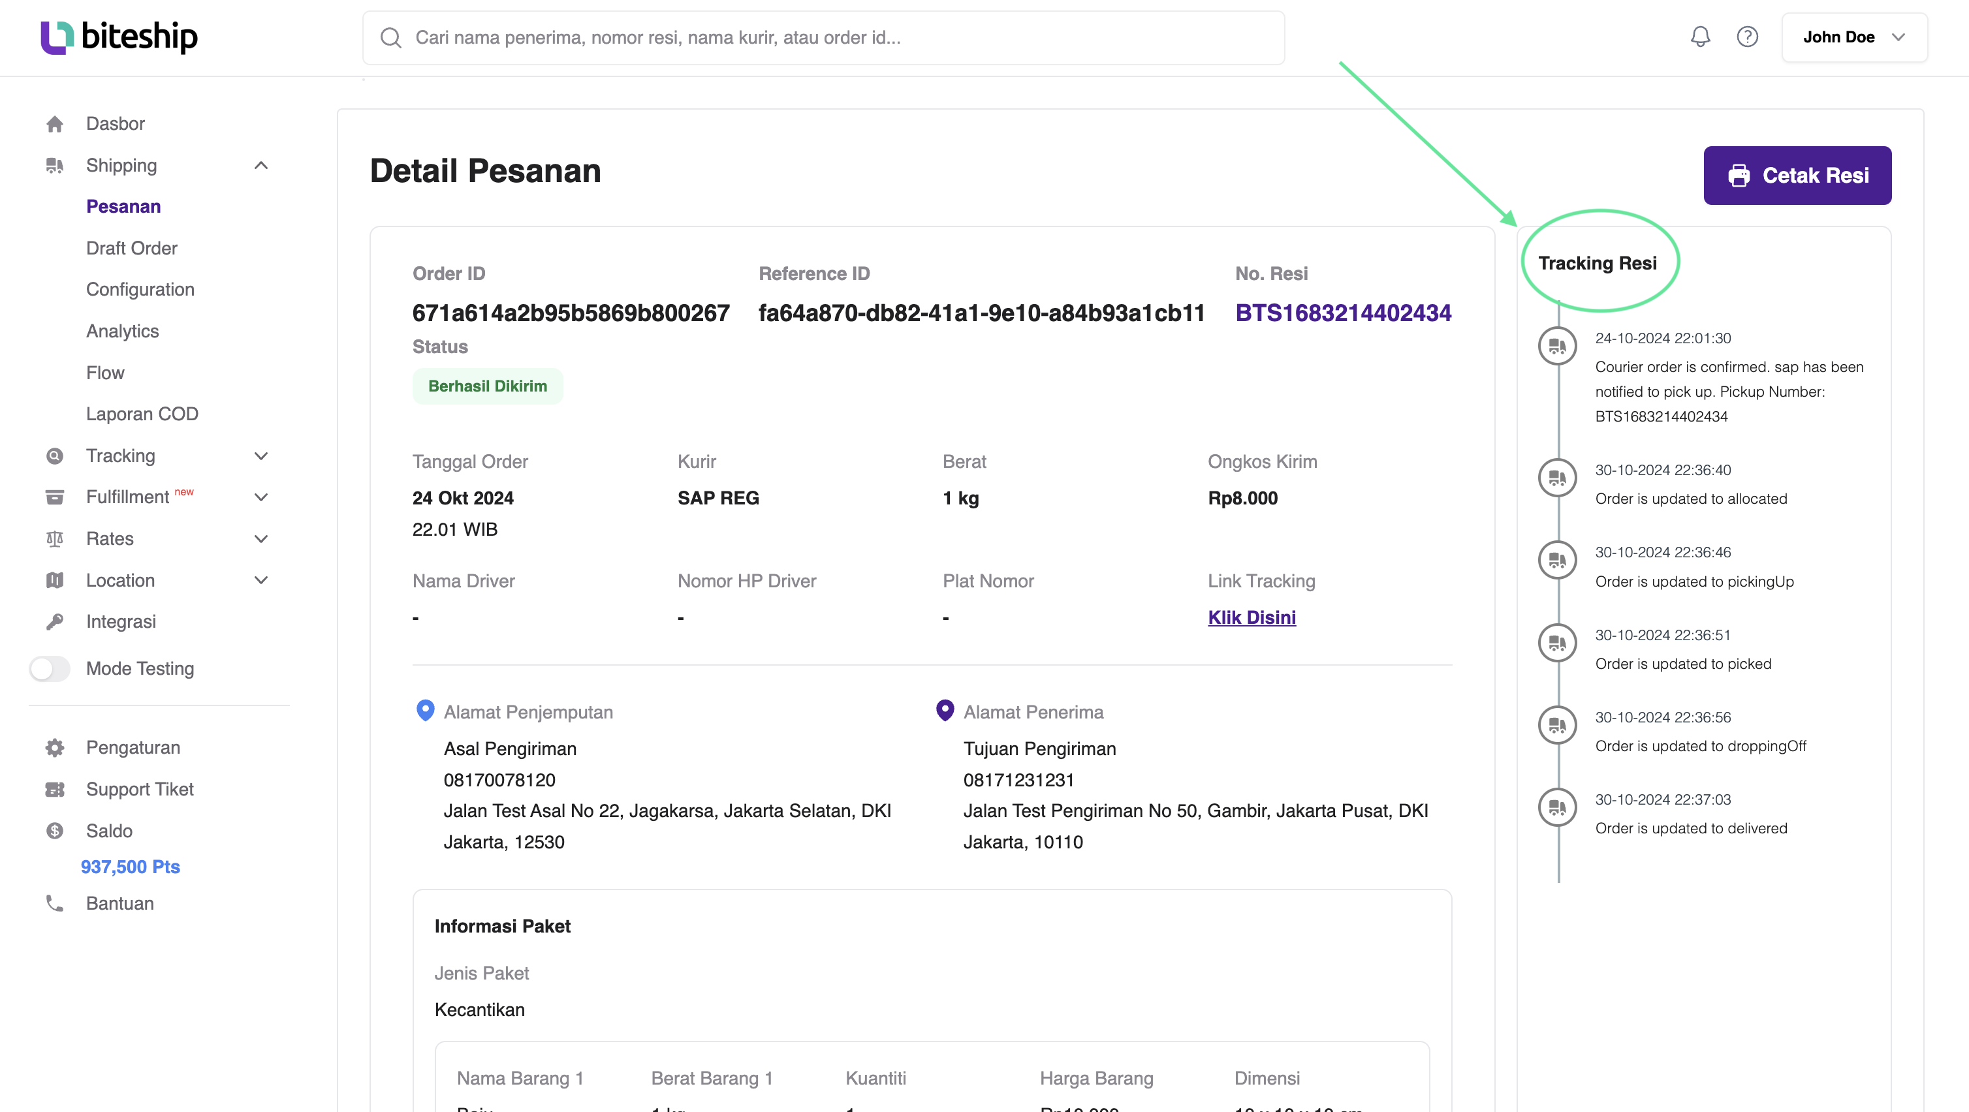This screenshot has height=1112, width=1969.
Task: Expand the Rates menu chevron
Action: coord(260,539)
